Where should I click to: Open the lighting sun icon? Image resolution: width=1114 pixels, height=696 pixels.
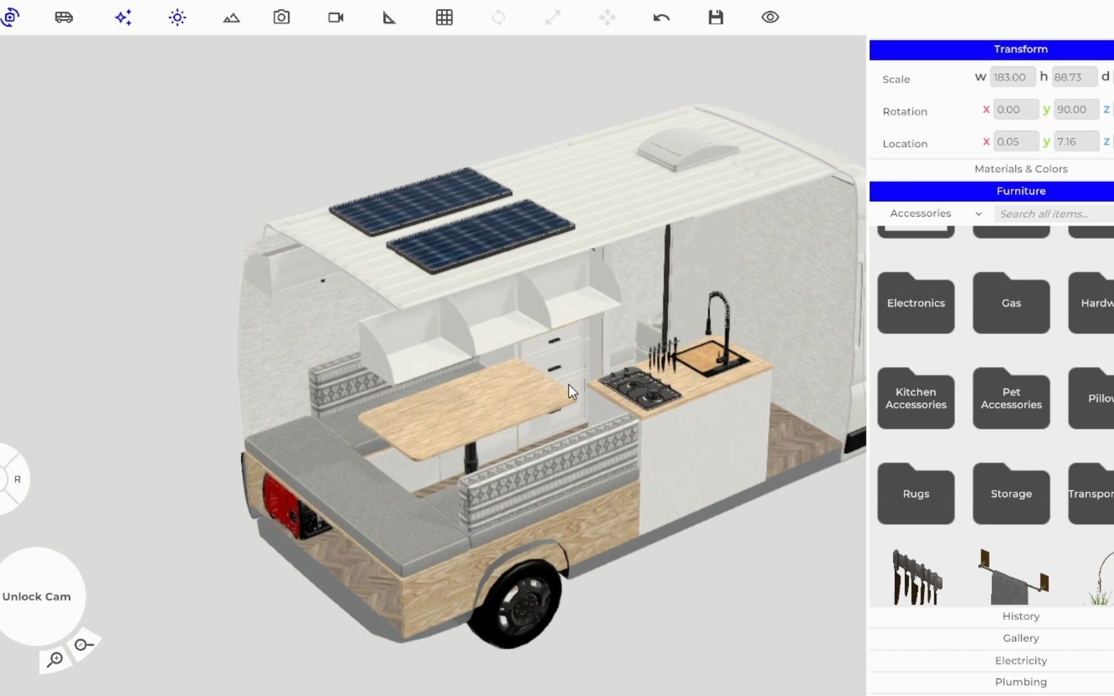click(177, 17)
